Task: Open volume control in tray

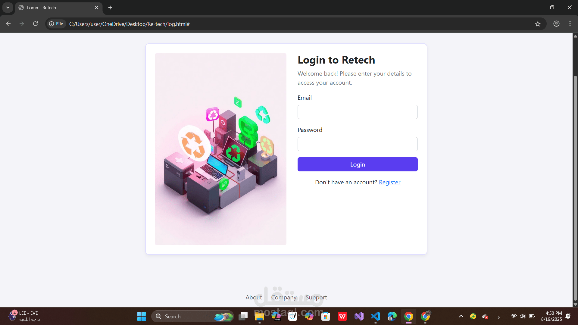Action: [x=522, y=316]
